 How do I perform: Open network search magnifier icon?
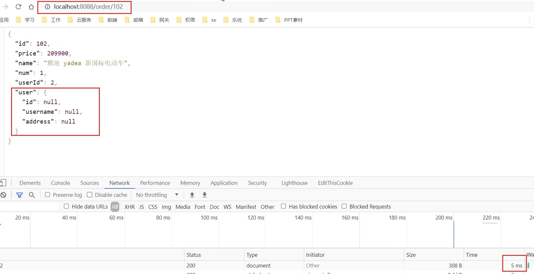click(x=32, y=195)
